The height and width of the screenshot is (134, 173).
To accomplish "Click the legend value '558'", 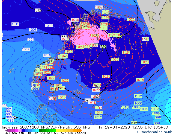I will pyautogui.click(x=56, y=133).
